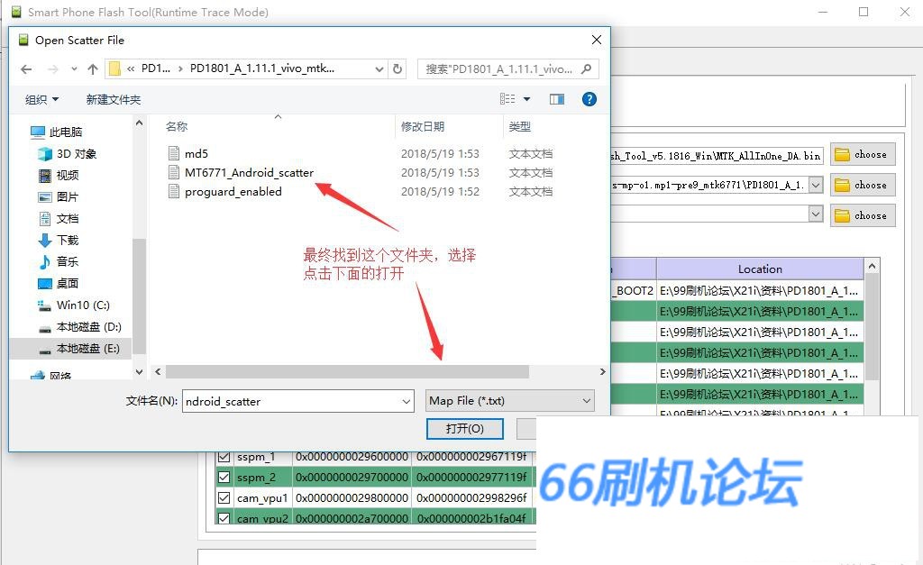Screen dimensions: 923x565
Task: Select the md5 file icon
Action: coord(174,153)
